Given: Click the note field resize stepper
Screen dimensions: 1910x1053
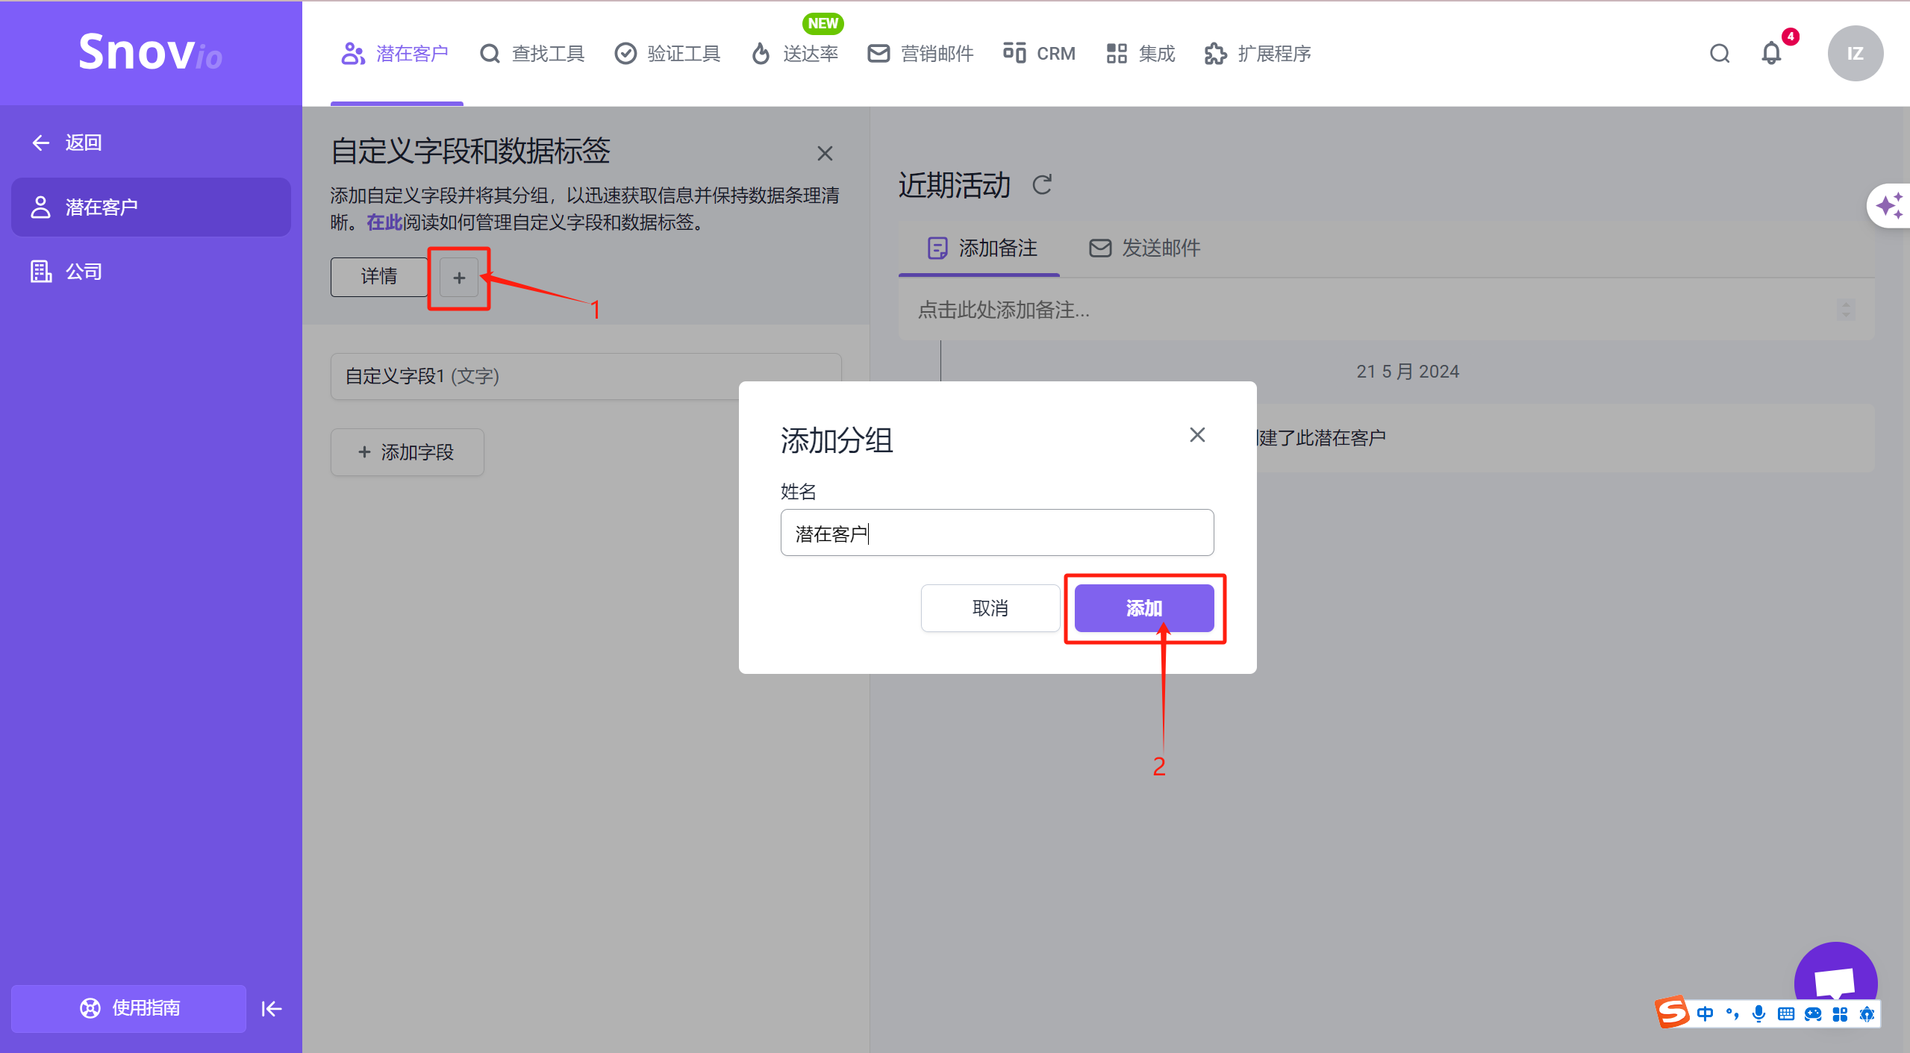Looking at the screenshot, I should [x=1847, y=310].
